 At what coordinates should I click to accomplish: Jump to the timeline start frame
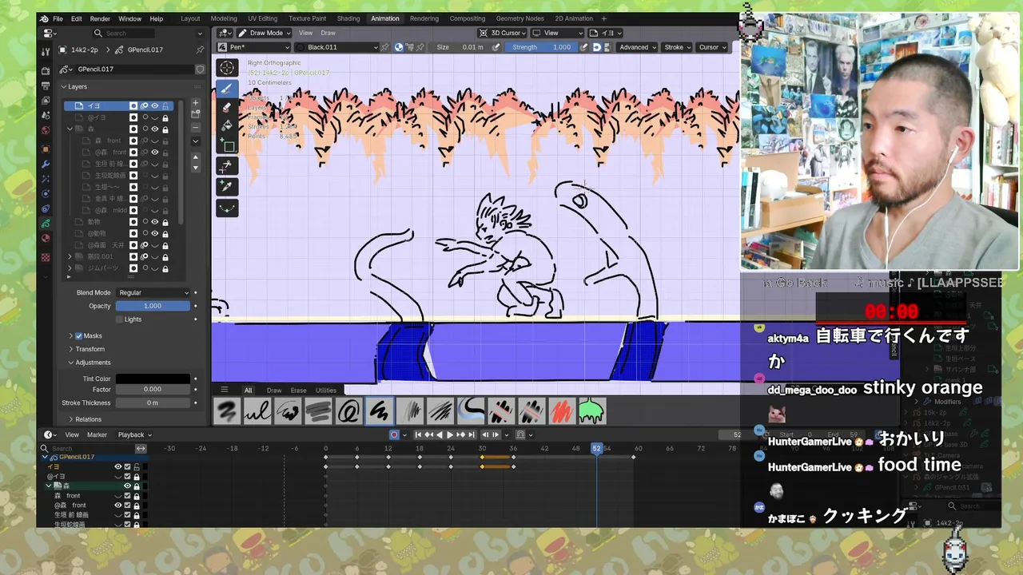click(x=418, y=434)
